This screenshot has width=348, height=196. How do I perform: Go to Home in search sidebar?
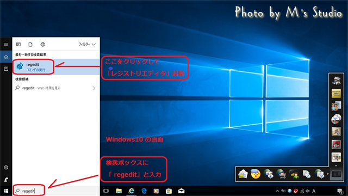pyautogui.click(x=6, y=57)
